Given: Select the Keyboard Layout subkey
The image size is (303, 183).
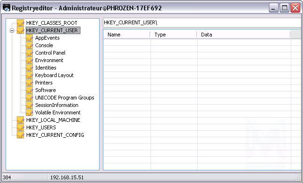Looking at the screenshot, I should tap(54, 75).
